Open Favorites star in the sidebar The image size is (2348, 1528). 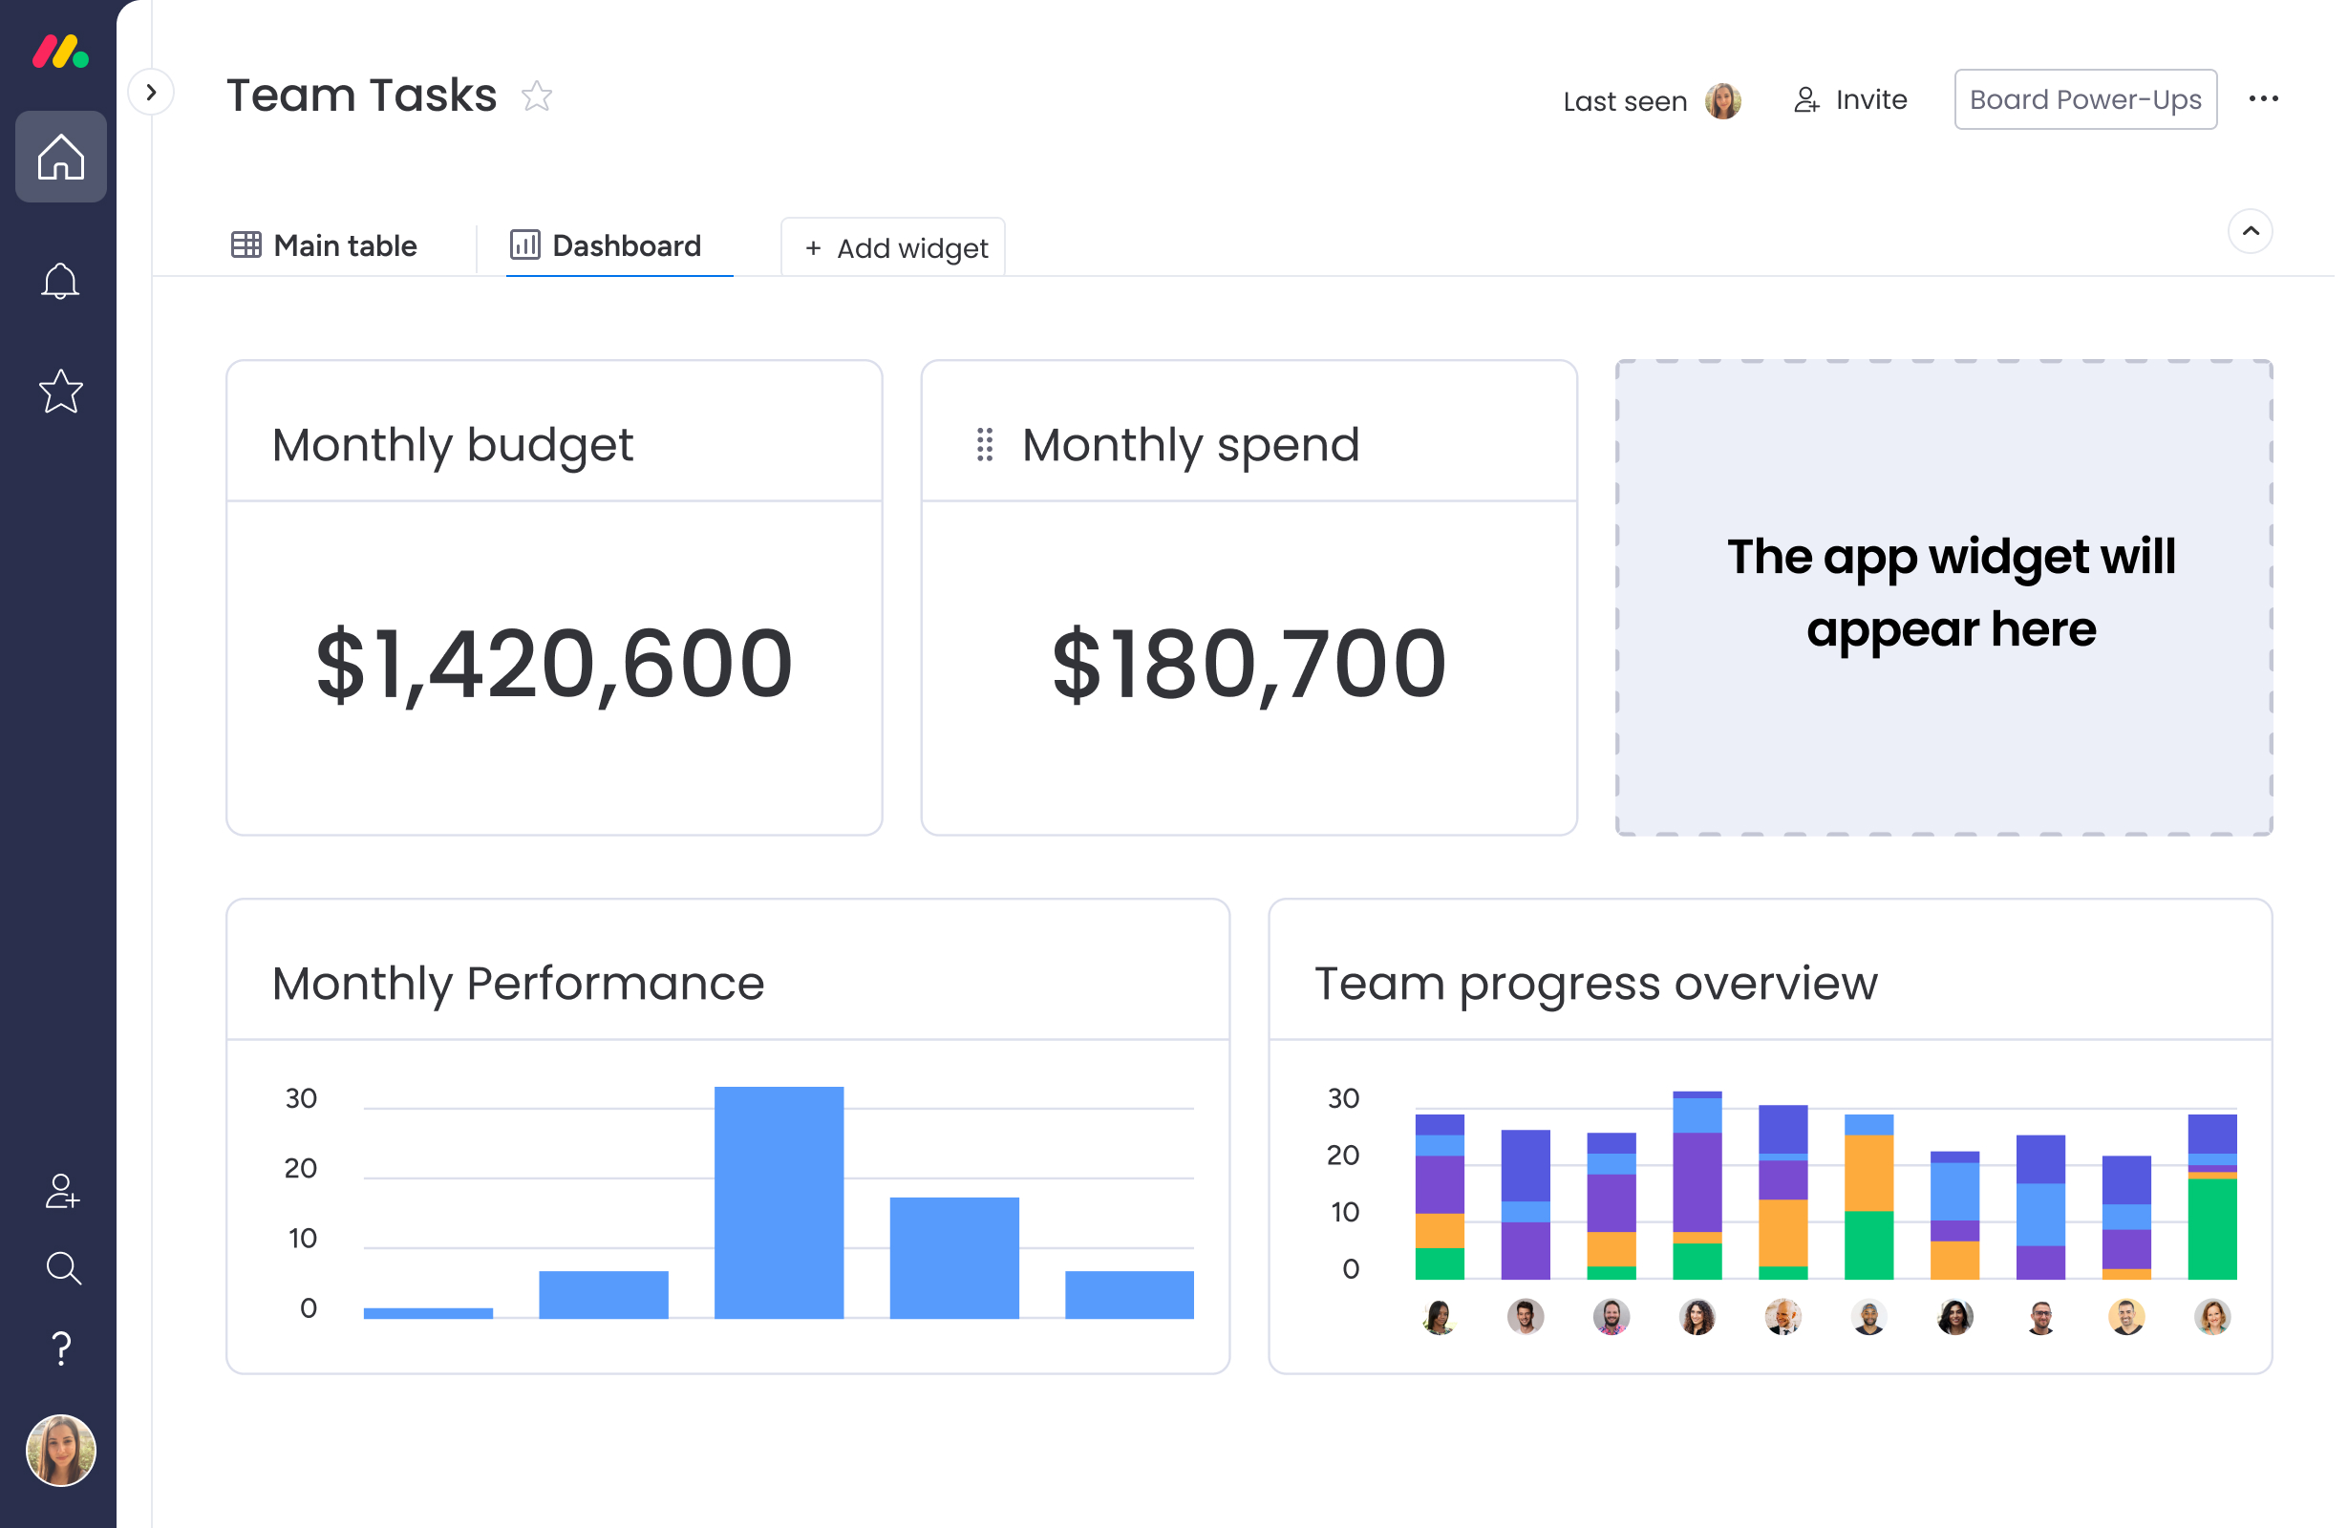click(60, 392)
